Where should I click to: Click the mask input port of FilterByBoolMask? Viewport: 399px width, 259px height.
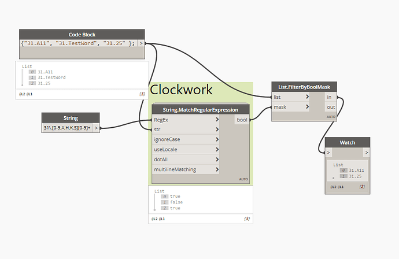coord(291,107)
